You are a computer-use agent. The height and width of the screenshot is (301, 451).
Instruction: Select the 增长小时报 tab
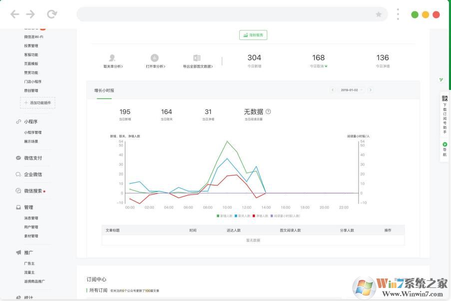tap(104, 90)
